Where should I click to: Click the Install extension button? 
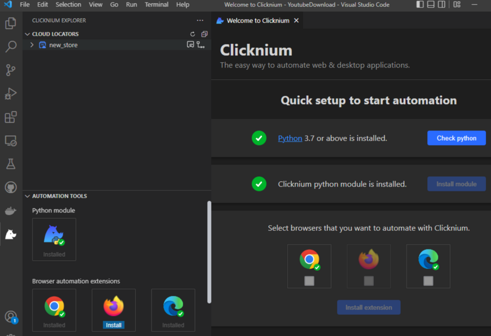pos(368,307)
